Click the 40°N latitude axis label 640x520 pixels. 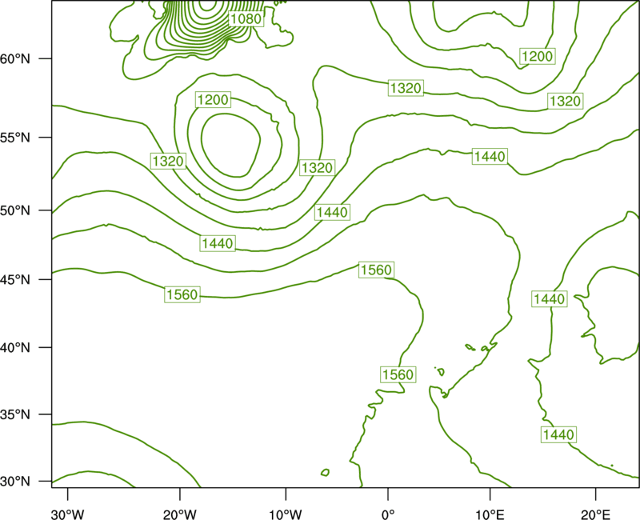click(x=15, y=347)
